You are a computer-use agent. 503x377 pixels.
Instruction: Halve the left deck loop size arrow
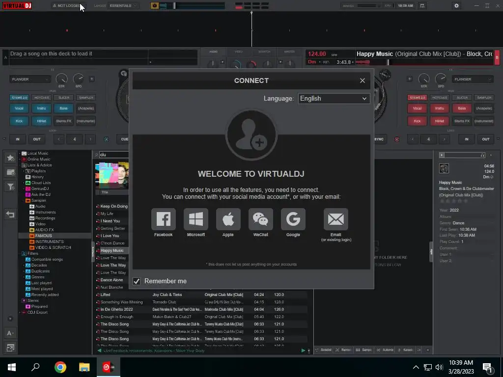coord(59,139)
